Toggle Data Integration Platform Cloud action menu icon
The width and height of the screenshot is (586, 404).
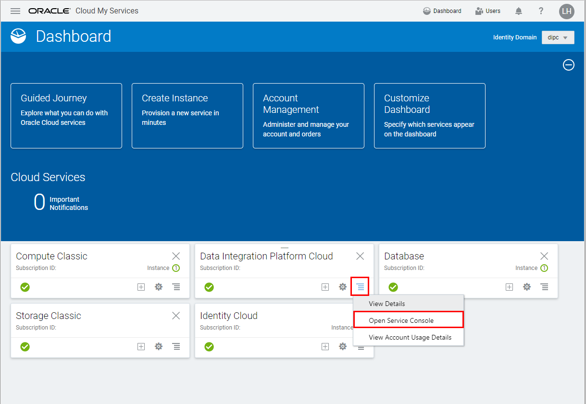pos(360,287)
